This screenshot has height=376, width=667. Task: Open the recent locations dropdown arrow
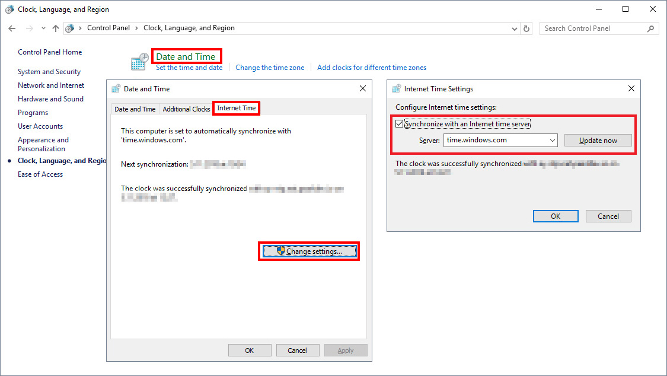pos(43,28)
